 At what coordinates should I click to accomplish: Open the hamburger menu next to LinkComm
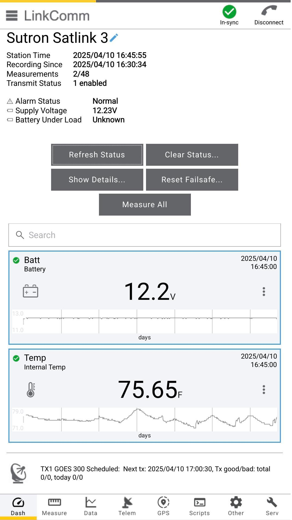12,16
